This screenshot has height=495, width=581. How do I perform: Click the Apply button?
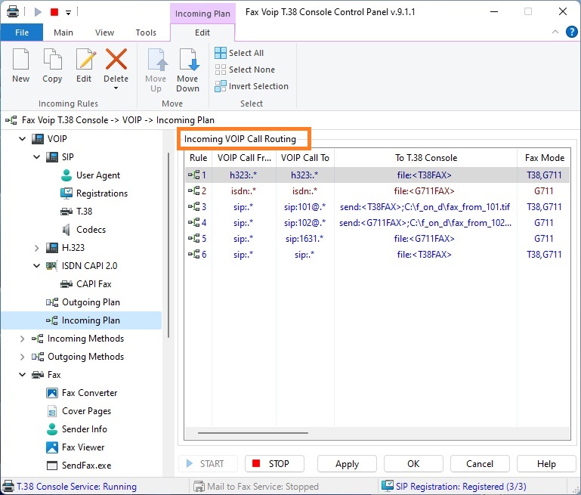[x=348, y=464]
